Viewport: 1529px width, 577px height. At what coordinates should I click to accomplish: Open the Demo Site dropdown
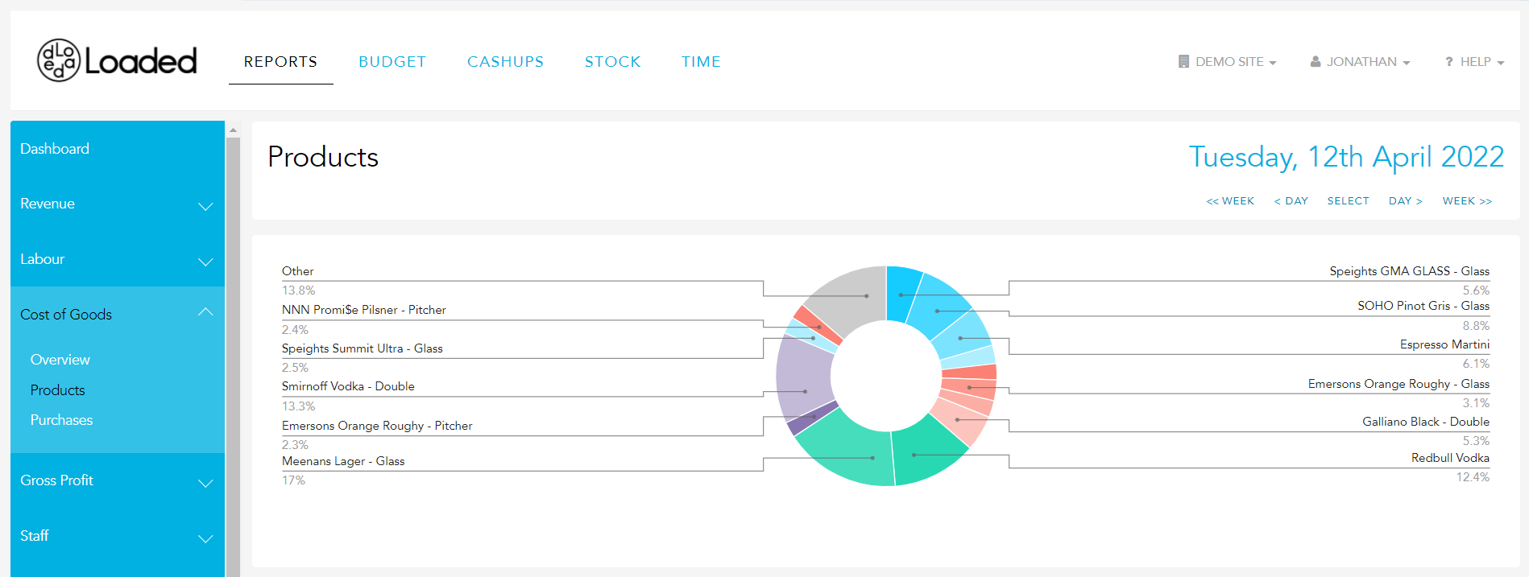coord(1228,62)
